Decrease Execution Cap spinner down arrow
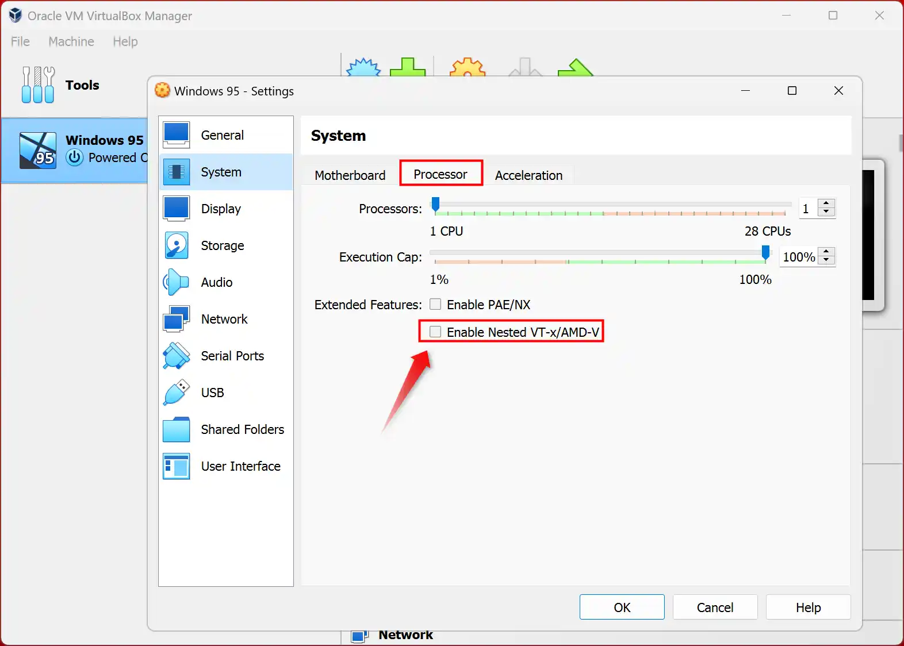This screenshot has height=646, width=904. coord(826,260)
